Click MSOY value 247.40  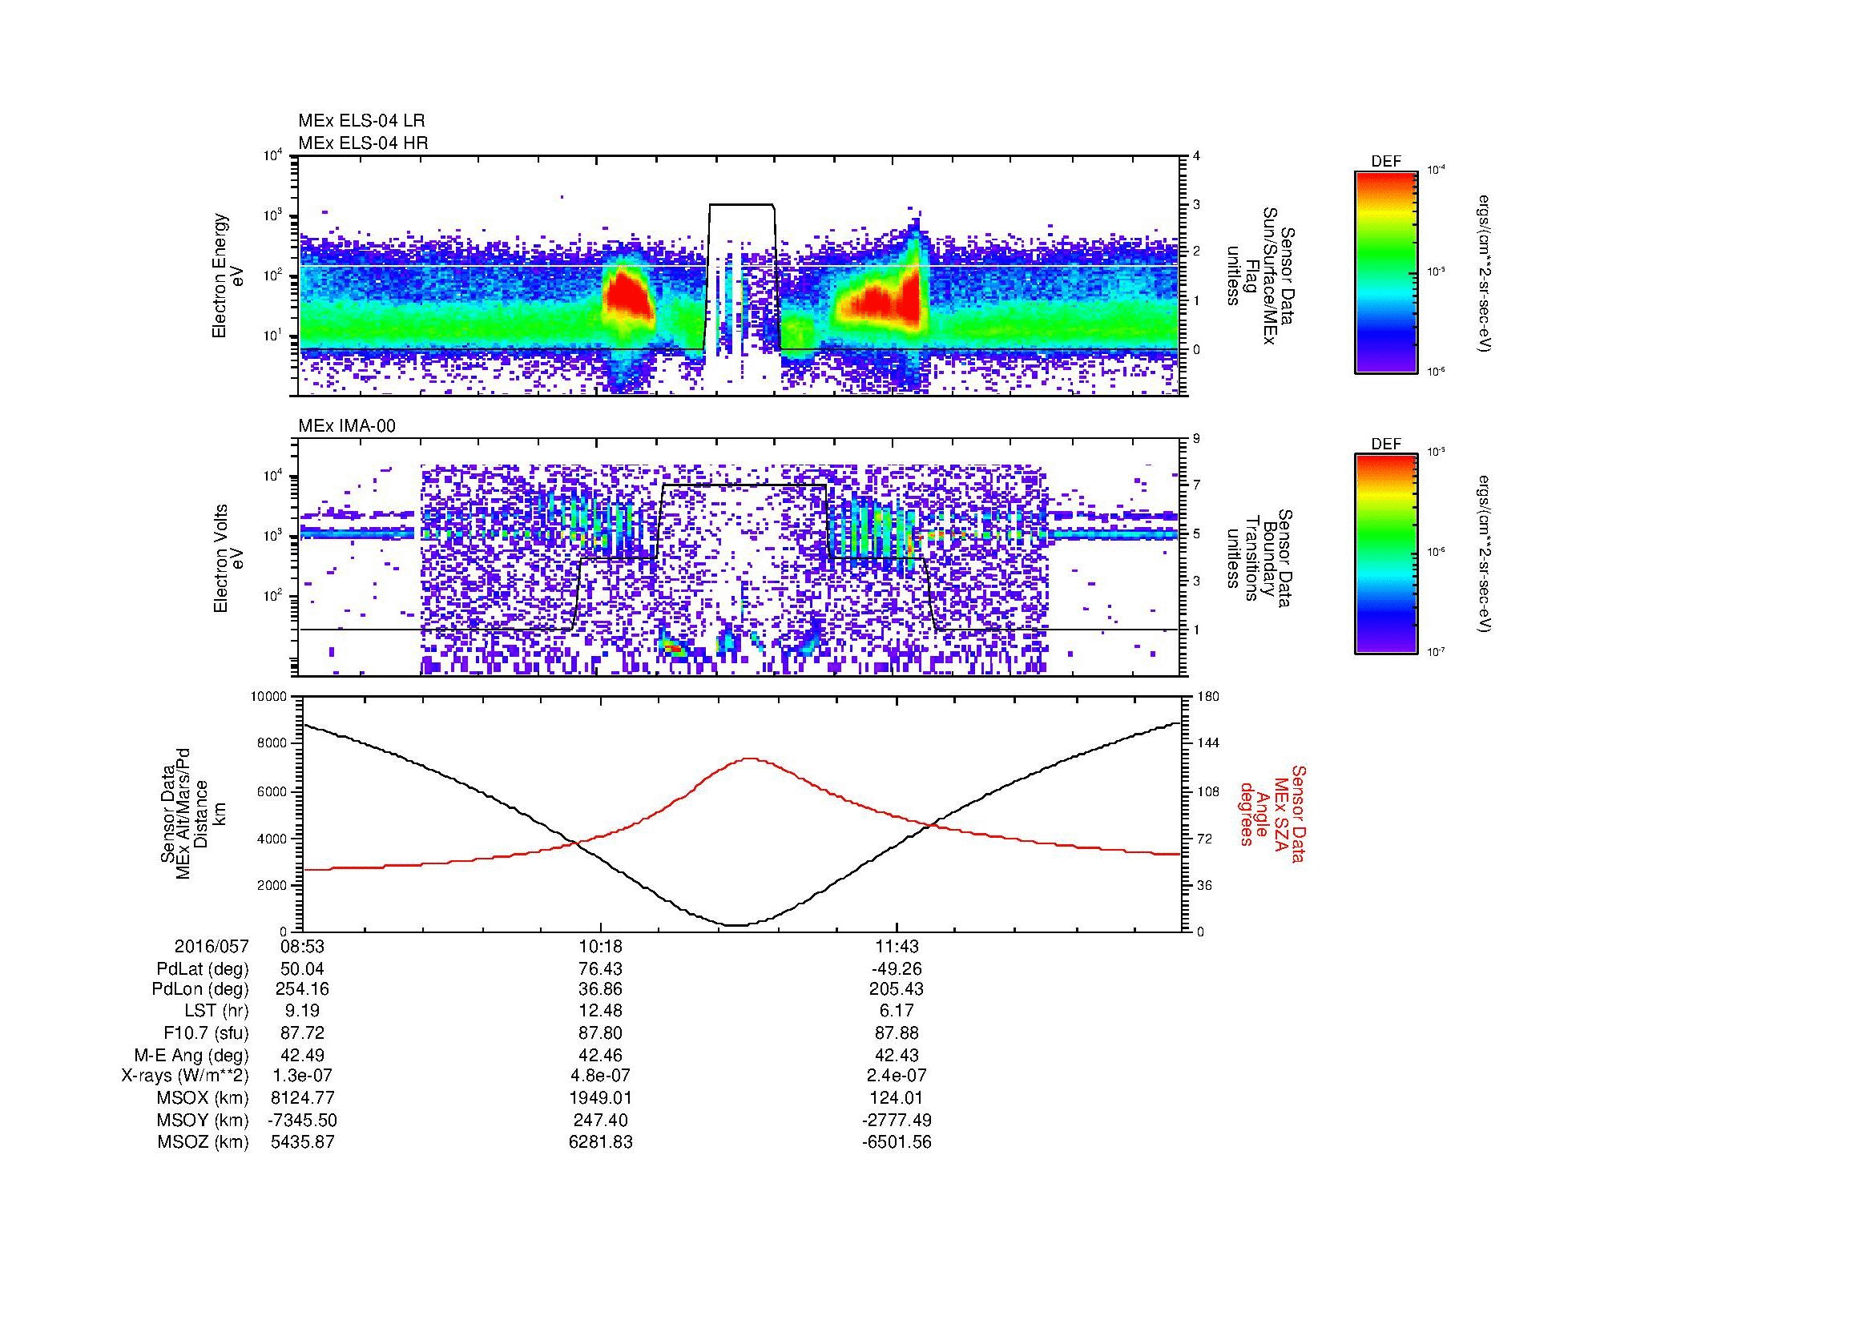600,1120
